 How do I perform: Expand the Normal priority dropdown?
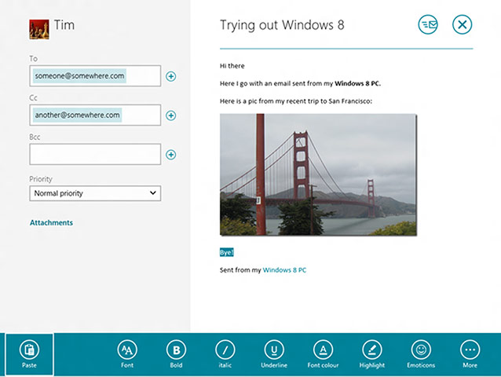click(94, 193)
